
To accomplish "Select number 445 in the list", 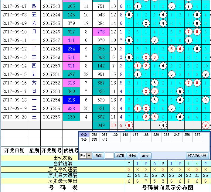I will [105, 139].
